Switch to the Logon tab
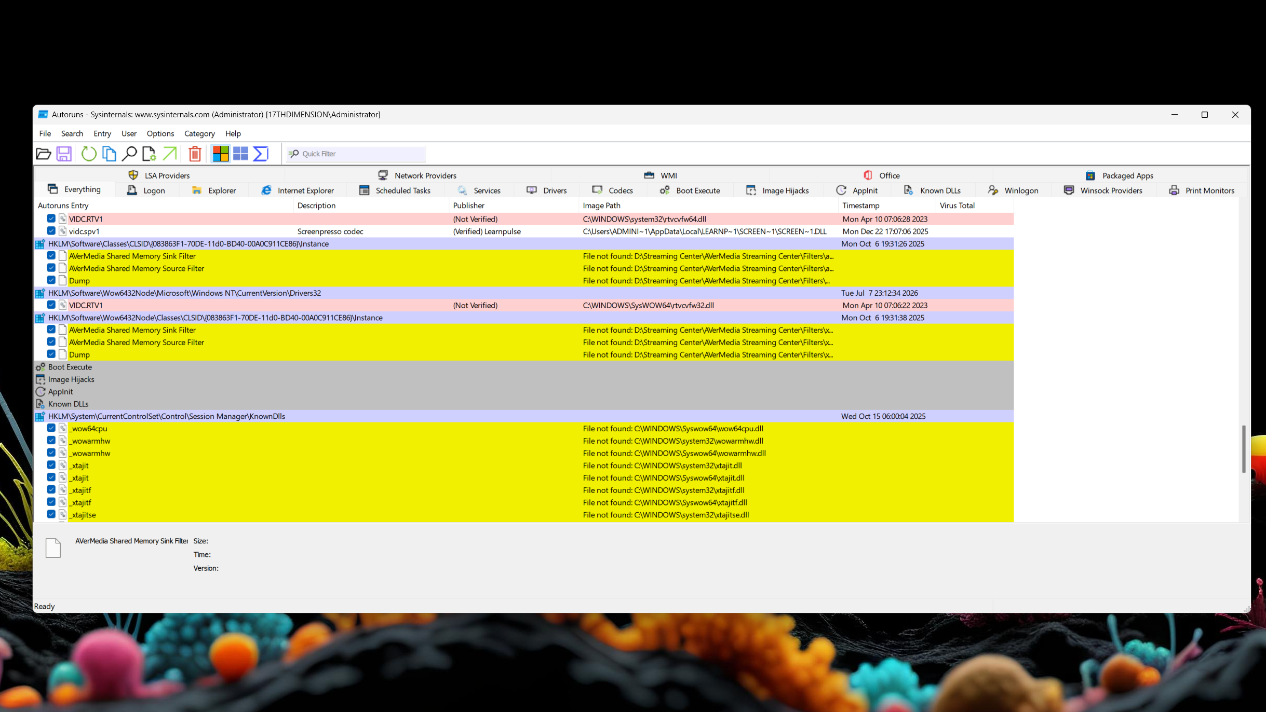The height and width of the screenshot is (712, 1266). [146, 190]
